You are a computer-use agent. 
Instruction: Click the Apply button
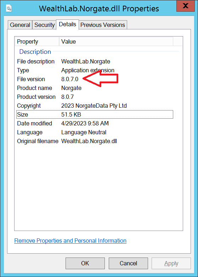click(x=171, y=263)
